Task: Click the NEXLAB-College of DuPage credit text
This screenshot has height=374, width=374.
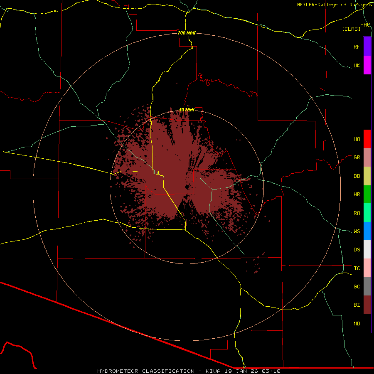Action: tap(332, 5)
